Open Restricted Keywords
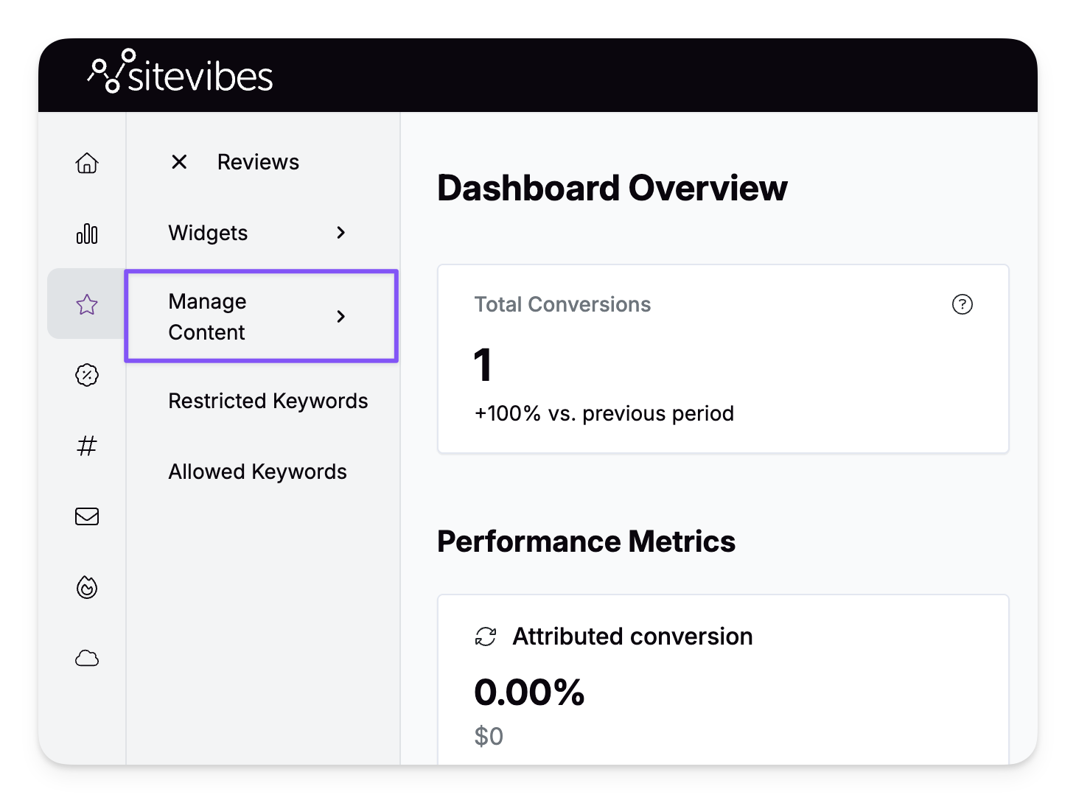This screenshot has width=1076, height=803. (268, 401)
